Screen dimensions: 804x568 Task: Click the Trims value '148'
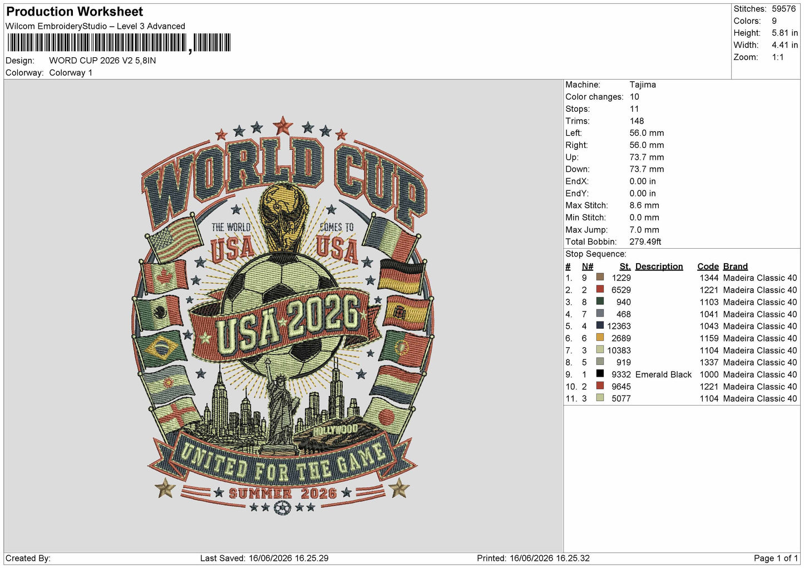tap(637, 121)
